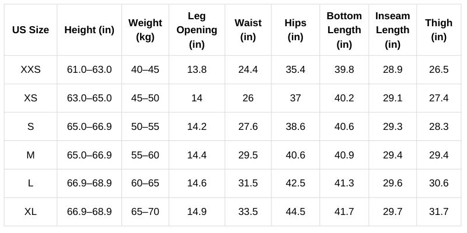The image size is (467, 233).
Task: Click the Weight (kg) header cell
Action: coord(145,30)
